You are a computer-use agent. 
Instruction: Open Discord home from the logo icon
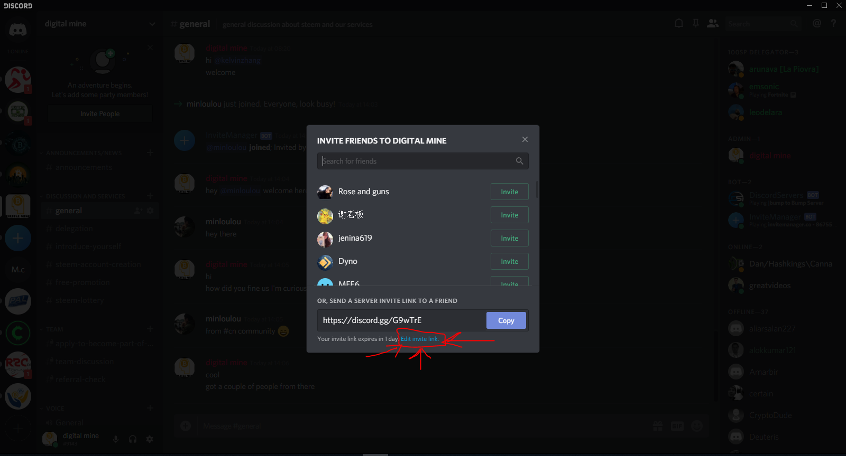pos(18,30)
